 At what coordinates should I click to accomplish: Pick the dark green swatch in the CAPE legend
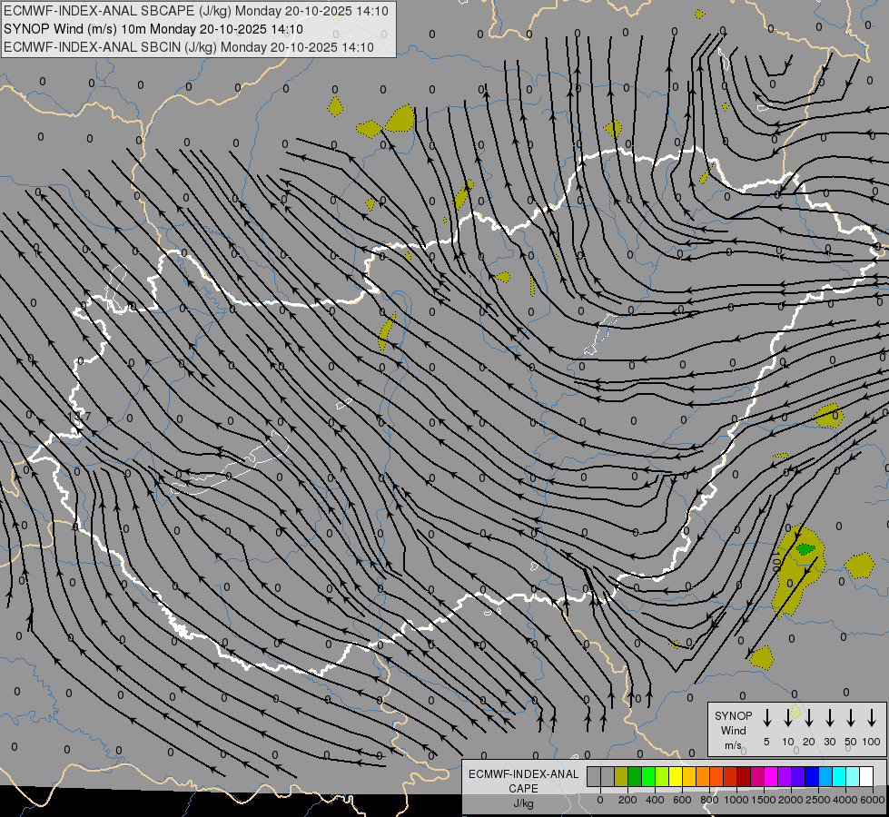635,777
